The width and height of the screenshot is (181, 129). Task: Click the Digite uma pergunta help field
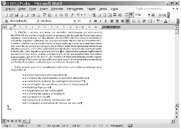(x=154, y=9)
